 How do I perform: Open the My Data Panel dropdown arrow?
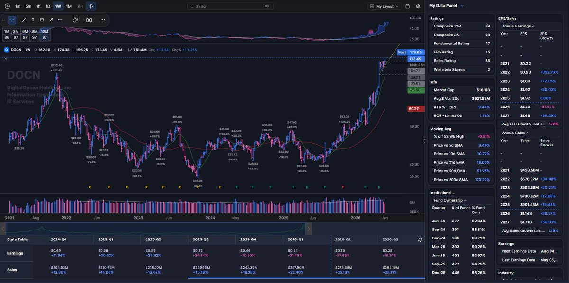(x=462, y=6)
